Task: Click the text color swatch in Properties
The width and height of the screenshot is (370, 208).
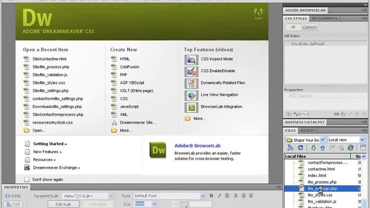Action: [x=184, y=204]
